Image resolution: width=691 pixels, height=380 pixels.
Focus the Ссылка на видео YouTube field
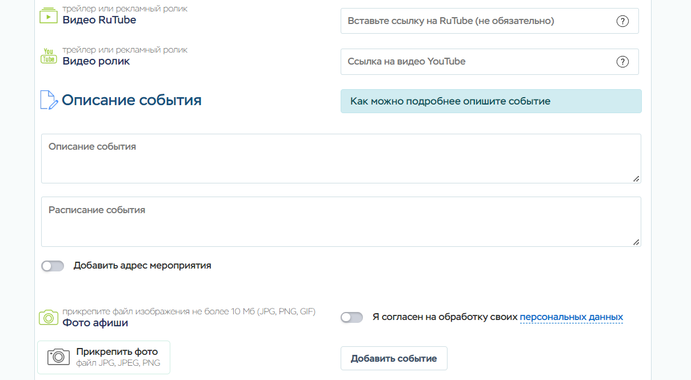(477, 62)
